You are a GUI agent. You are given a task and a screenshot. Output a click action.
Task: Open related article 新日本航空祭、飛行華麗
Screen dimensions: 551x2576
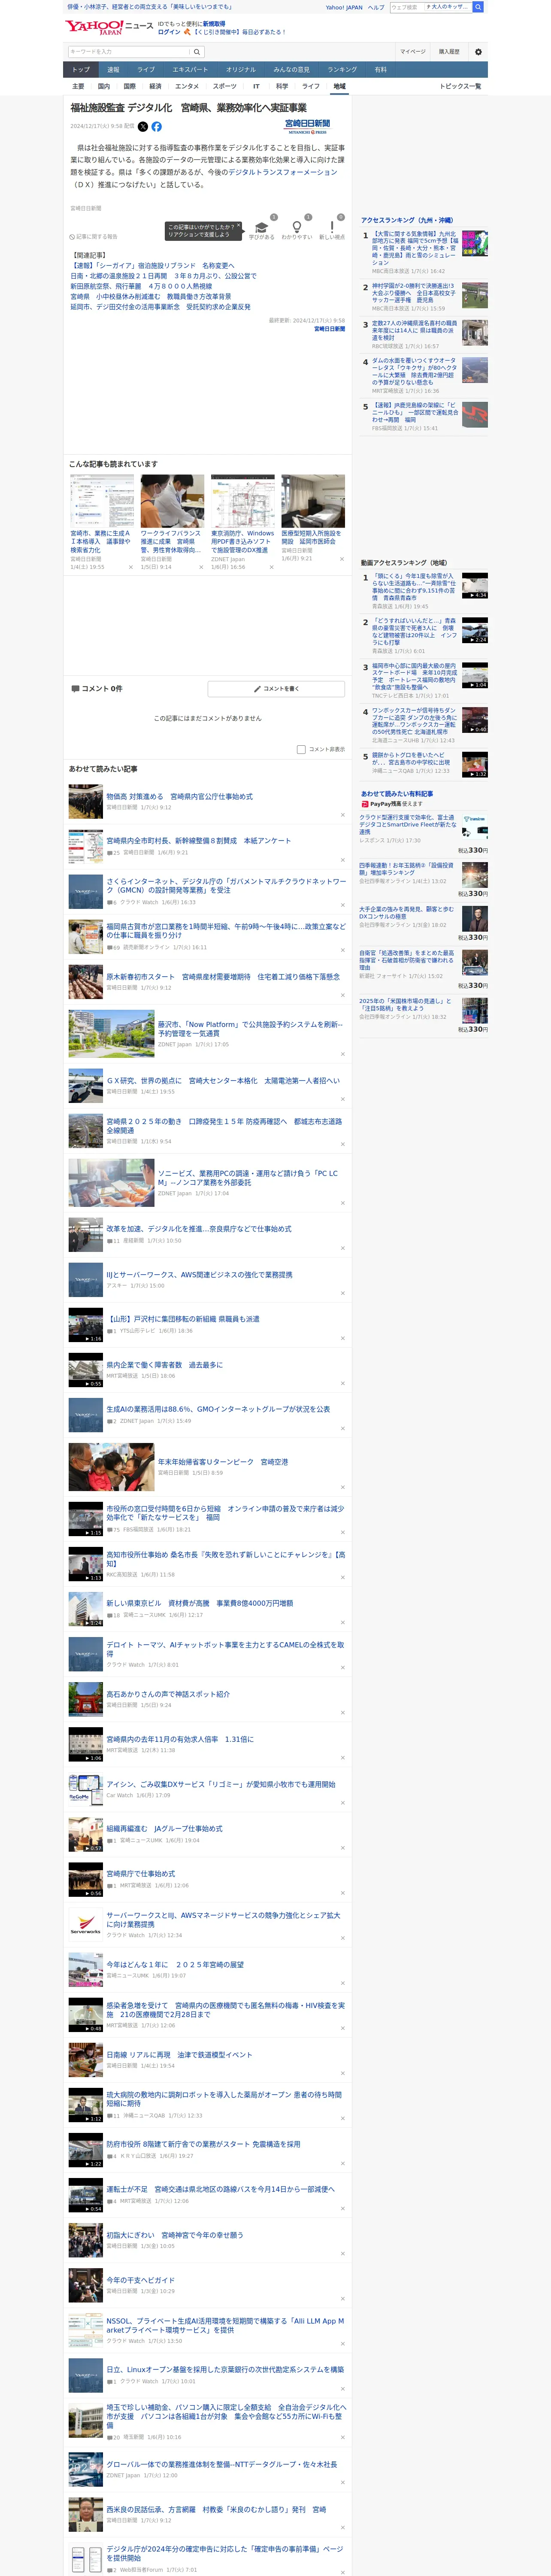click(141, 286)
